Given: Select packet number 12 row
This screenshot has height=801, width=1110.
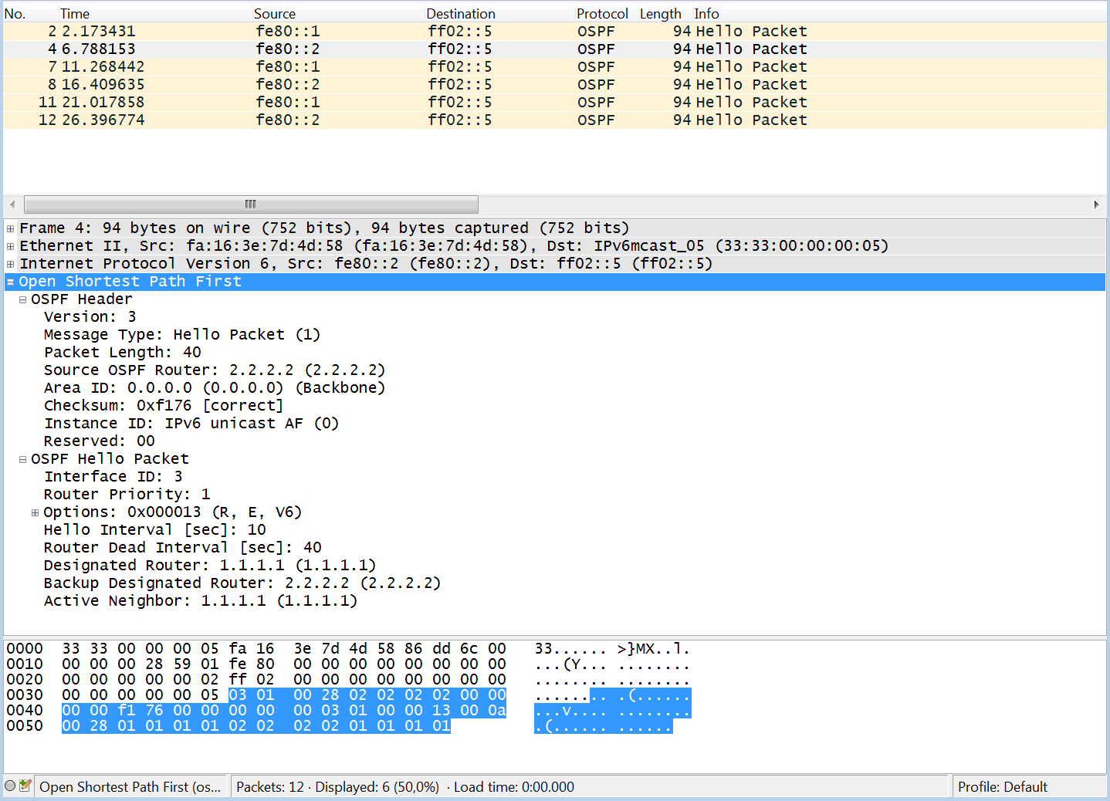Looking at the screenshot, I should click(554, 120).
